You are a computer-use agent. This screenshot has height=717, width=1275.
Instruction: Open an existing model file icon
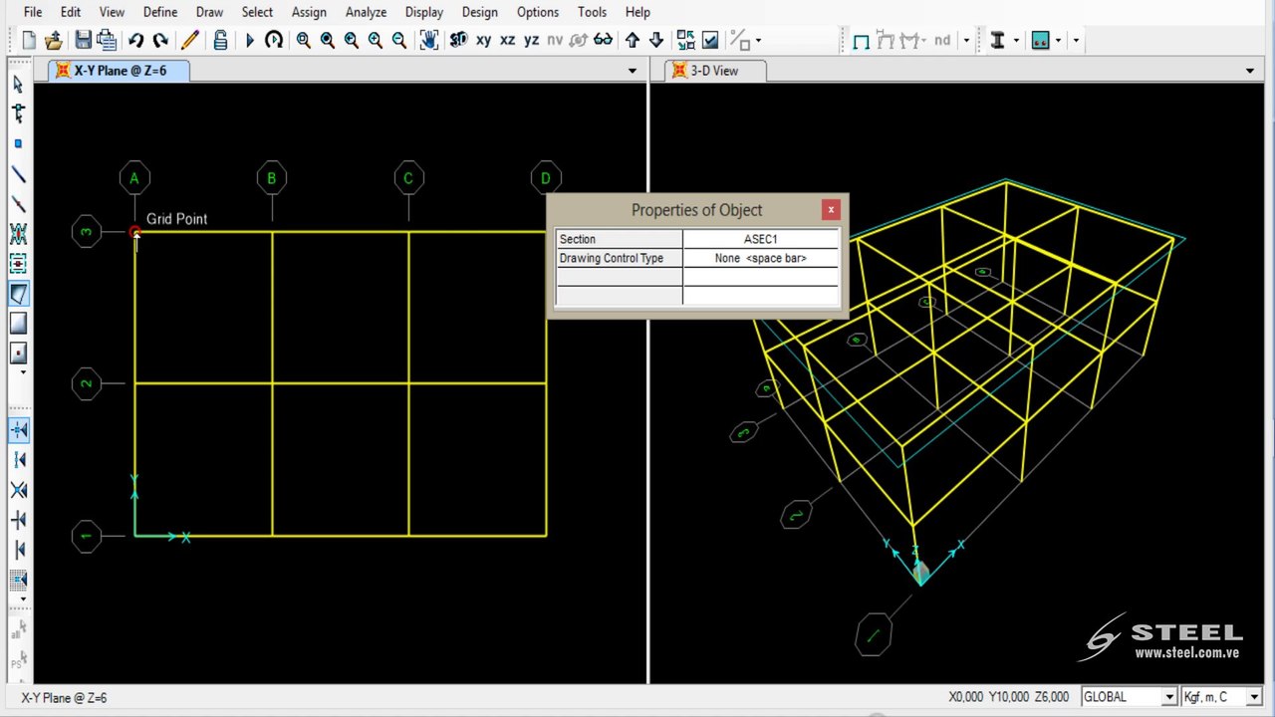point(54,41)
